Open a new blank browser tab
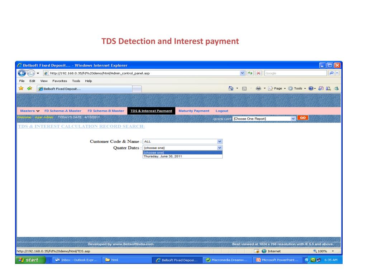This screenshot has width=367, height=275. pos(137,89)
